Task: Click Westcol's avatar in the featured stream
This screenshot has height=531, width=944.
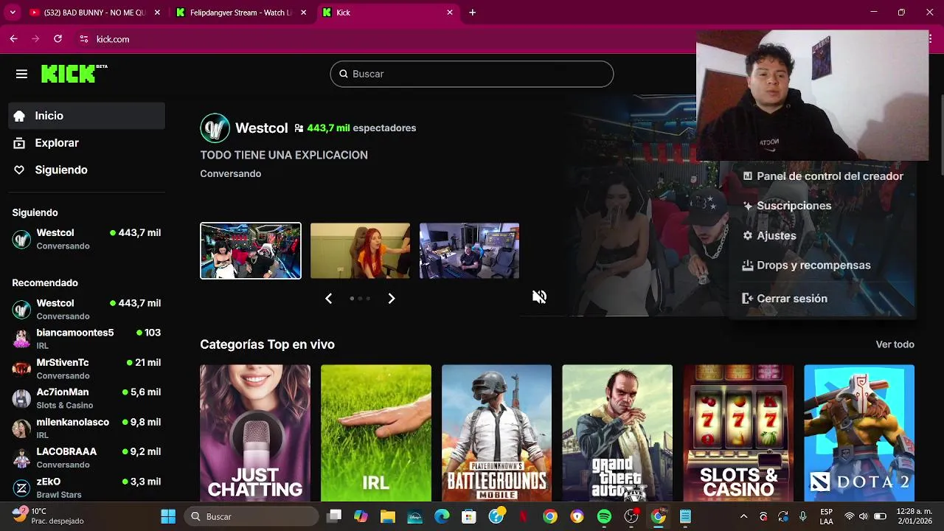Action: [x=215, y=128]
